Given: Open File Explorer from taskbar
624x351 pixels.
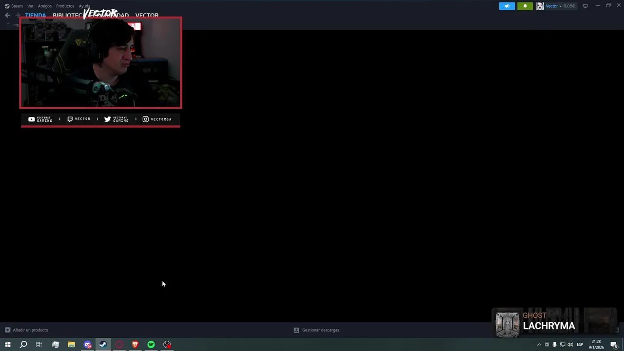Looking at the screenshot, I should pos(71,345).
